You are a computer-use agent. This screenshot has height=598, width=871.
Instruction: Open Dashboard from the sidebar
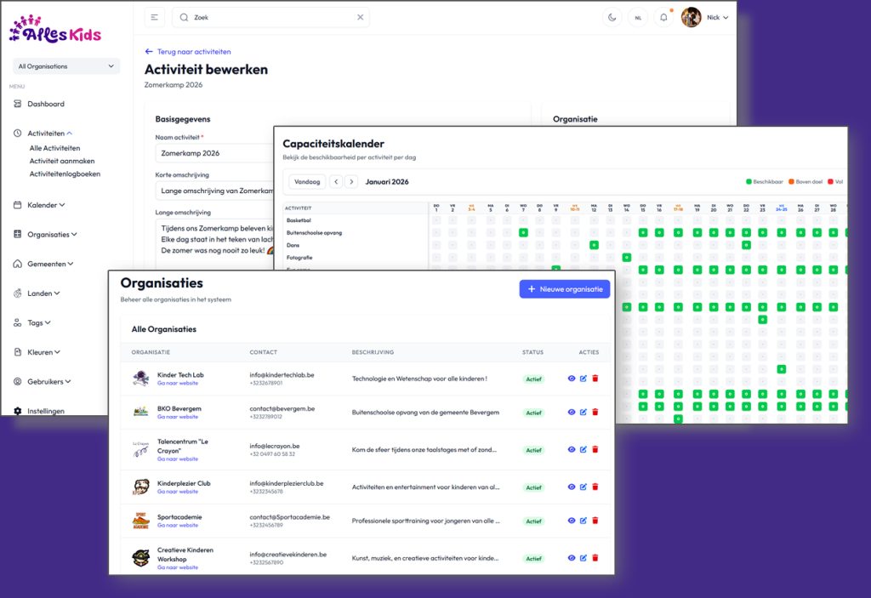click(x=45, y=104)
